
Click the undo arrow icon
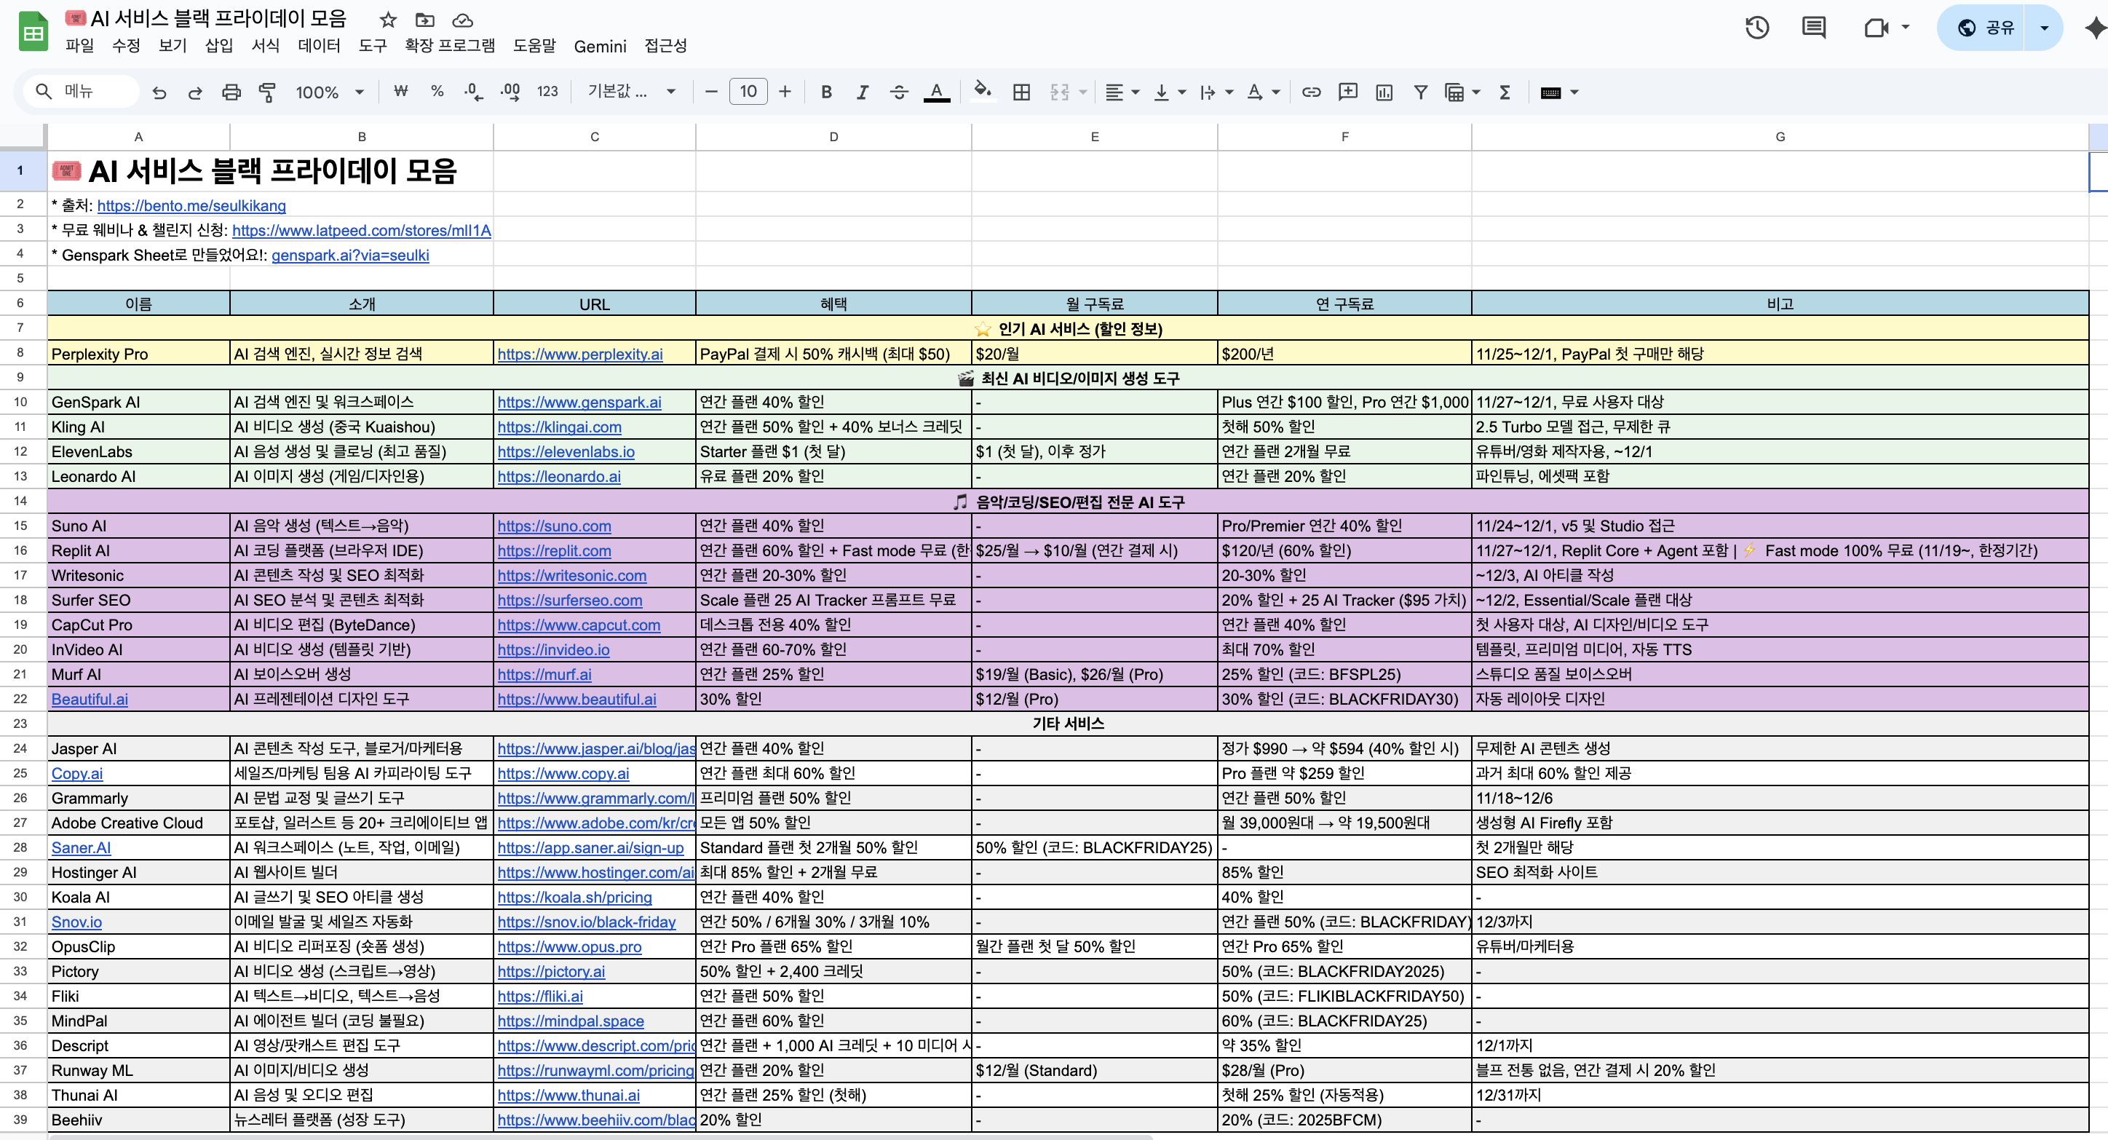159,92
